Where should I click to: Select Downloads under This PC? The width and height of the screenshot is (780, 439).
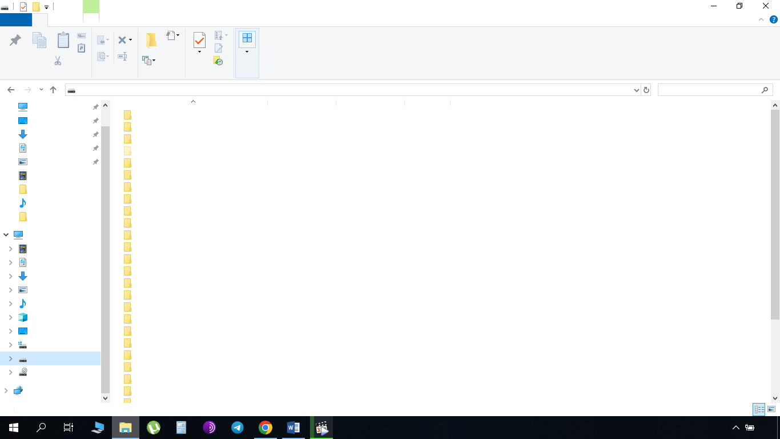click(23, 276)
